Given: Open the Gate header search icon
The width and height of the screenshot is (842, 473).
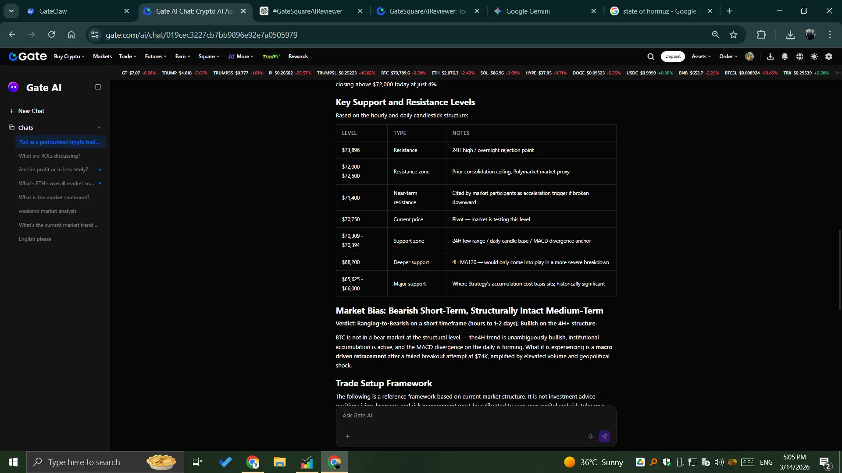Looking at the screenshot, I should click(651, 56).
